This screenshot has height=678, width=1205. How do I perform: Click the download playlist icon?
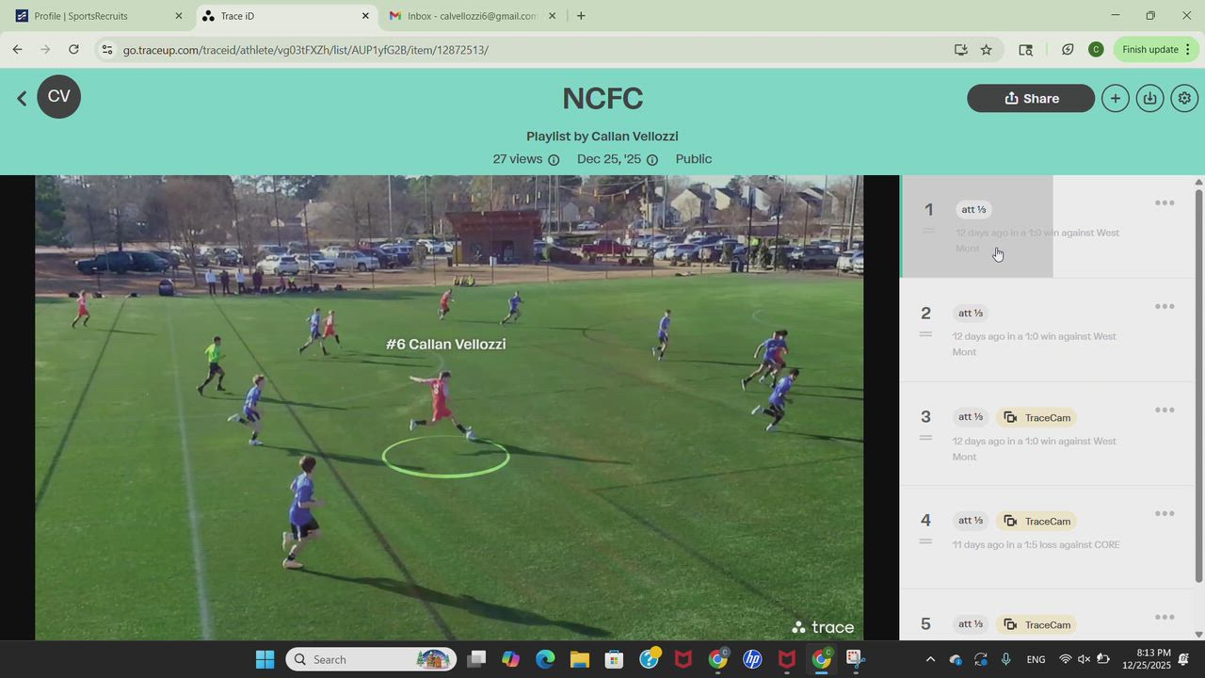click(1149, 98)
